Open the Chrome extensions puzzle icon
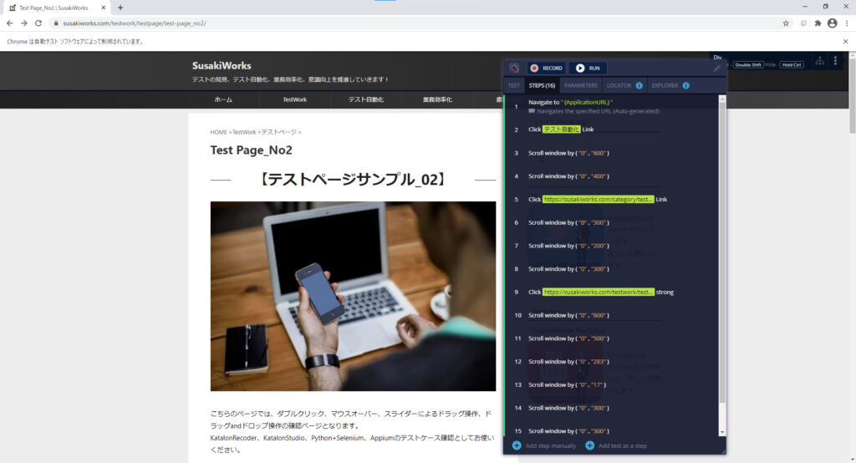The image size is (856, 463). 818,23
